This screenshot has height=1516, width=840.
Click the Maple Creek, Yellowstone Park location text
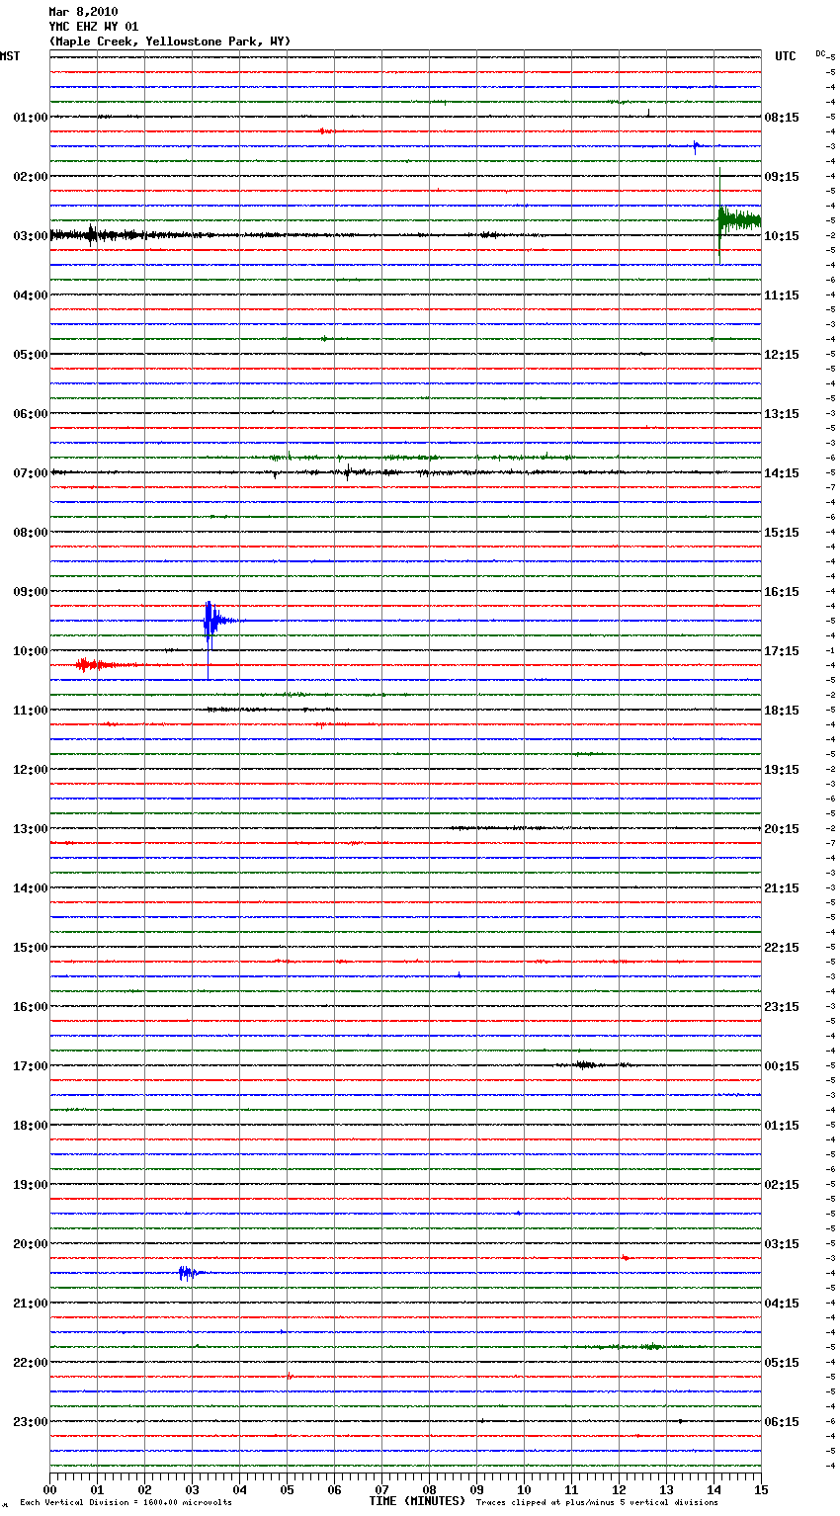(169, 42)
